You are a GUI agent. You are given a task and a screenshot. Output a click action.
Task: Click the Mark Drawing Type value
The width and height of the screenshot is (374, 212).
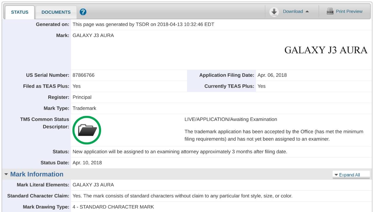click(113, 207)
